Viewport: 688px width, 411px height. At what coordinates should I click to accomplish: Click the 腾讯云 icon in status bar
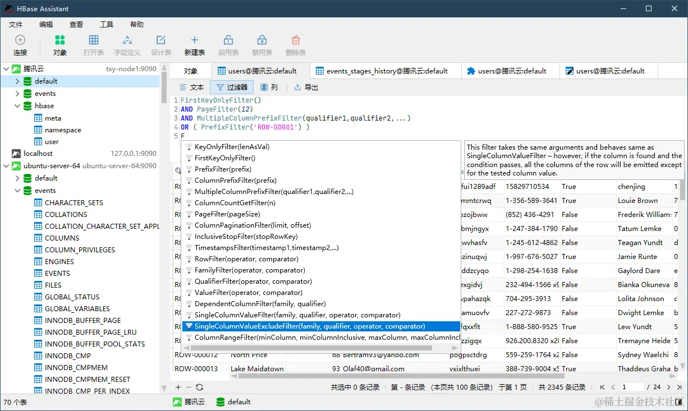point(177,402)
